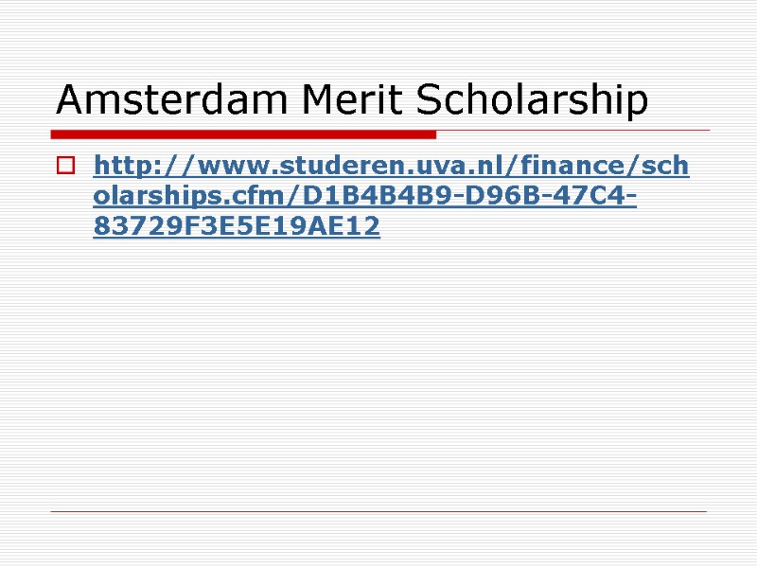Open the studeren.uva.nl scholarship hyperlink
Image resolution: width=757 pixels, height=568 pixels.
pos(391,168)
